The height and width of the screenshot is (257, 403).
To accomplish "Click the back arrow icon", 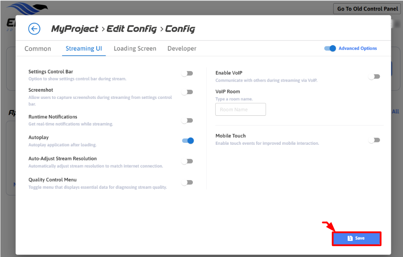I will point(35,29).
